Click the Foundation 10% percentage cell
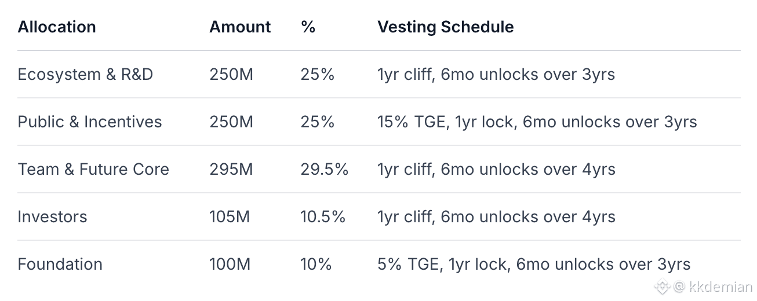 [x=316, y=265]
